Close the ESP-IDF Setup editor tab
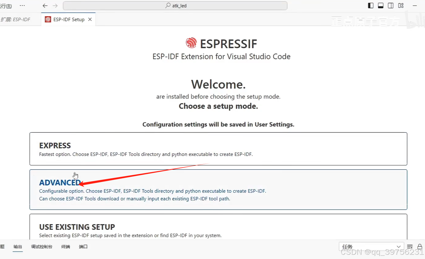The width and height of the screenshot is (425, 259). pyautogui.click(x=90, y=19)
